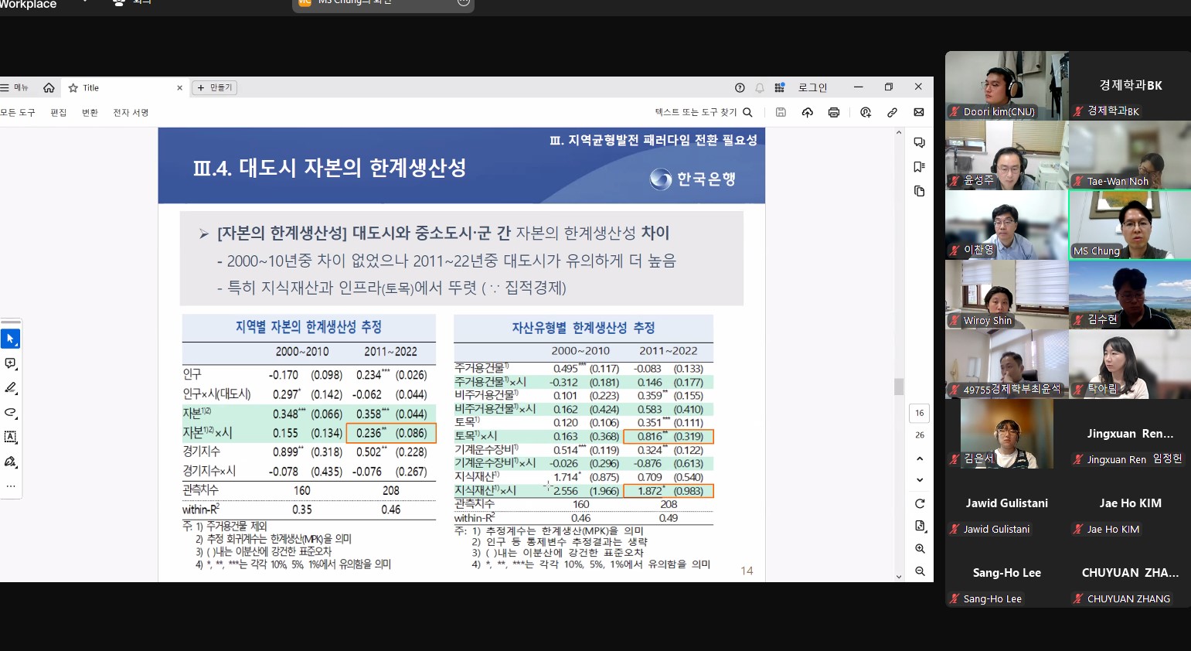Image resolution: width=1191 pixels, height=651 pixels.
Task: Select the Jingxuan Ren participant tile
Action: [1130, 434]
